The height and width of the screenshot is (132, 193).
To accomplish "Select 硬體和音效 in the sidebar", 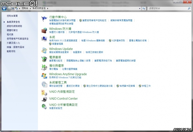I will point(12,30).
